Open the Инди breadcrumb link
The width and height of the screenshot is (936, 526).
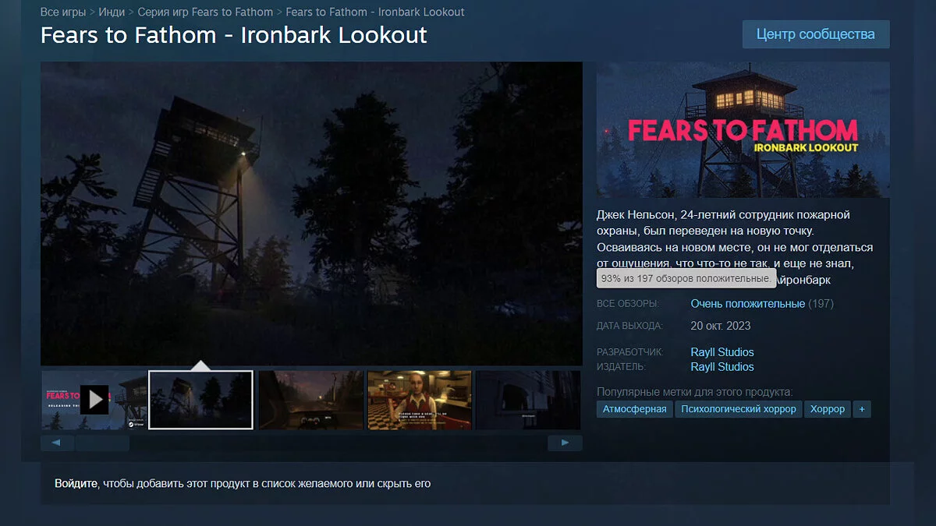point(112,12)
